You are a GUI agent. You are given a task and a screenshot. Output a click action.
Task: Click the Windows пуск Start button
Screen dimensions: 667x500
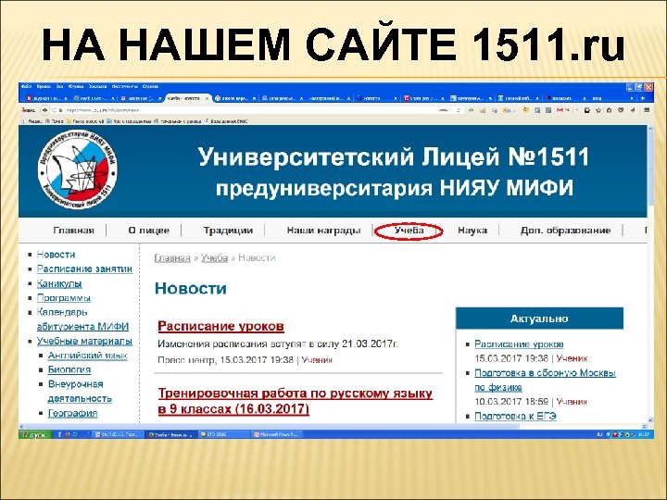click(35, 435)
